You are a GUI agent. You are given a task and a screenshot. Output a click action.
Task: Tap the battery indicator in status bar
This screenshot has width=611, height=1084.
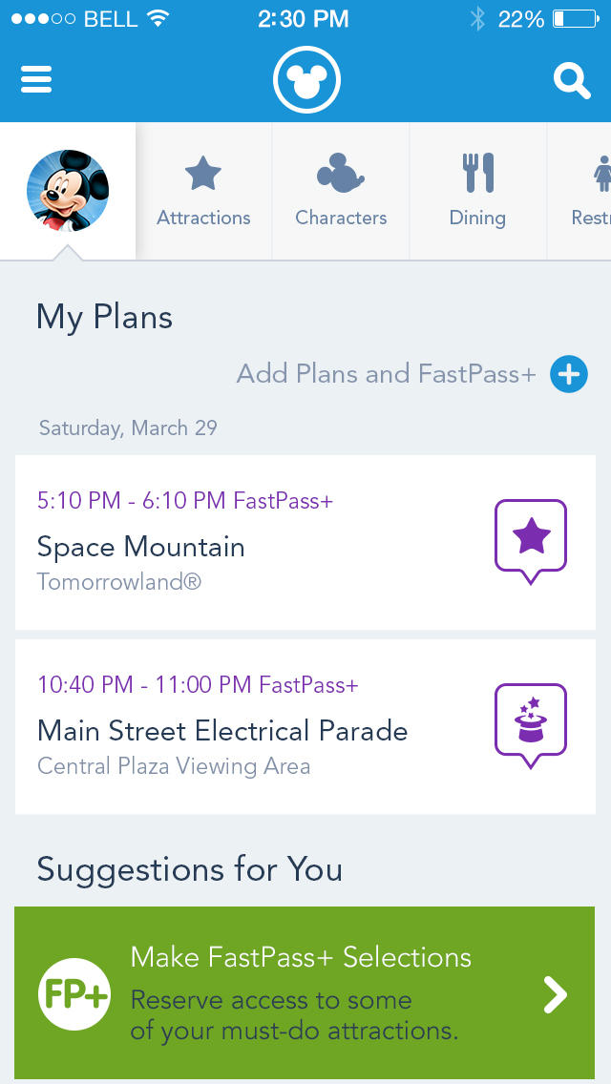(573, 19)
